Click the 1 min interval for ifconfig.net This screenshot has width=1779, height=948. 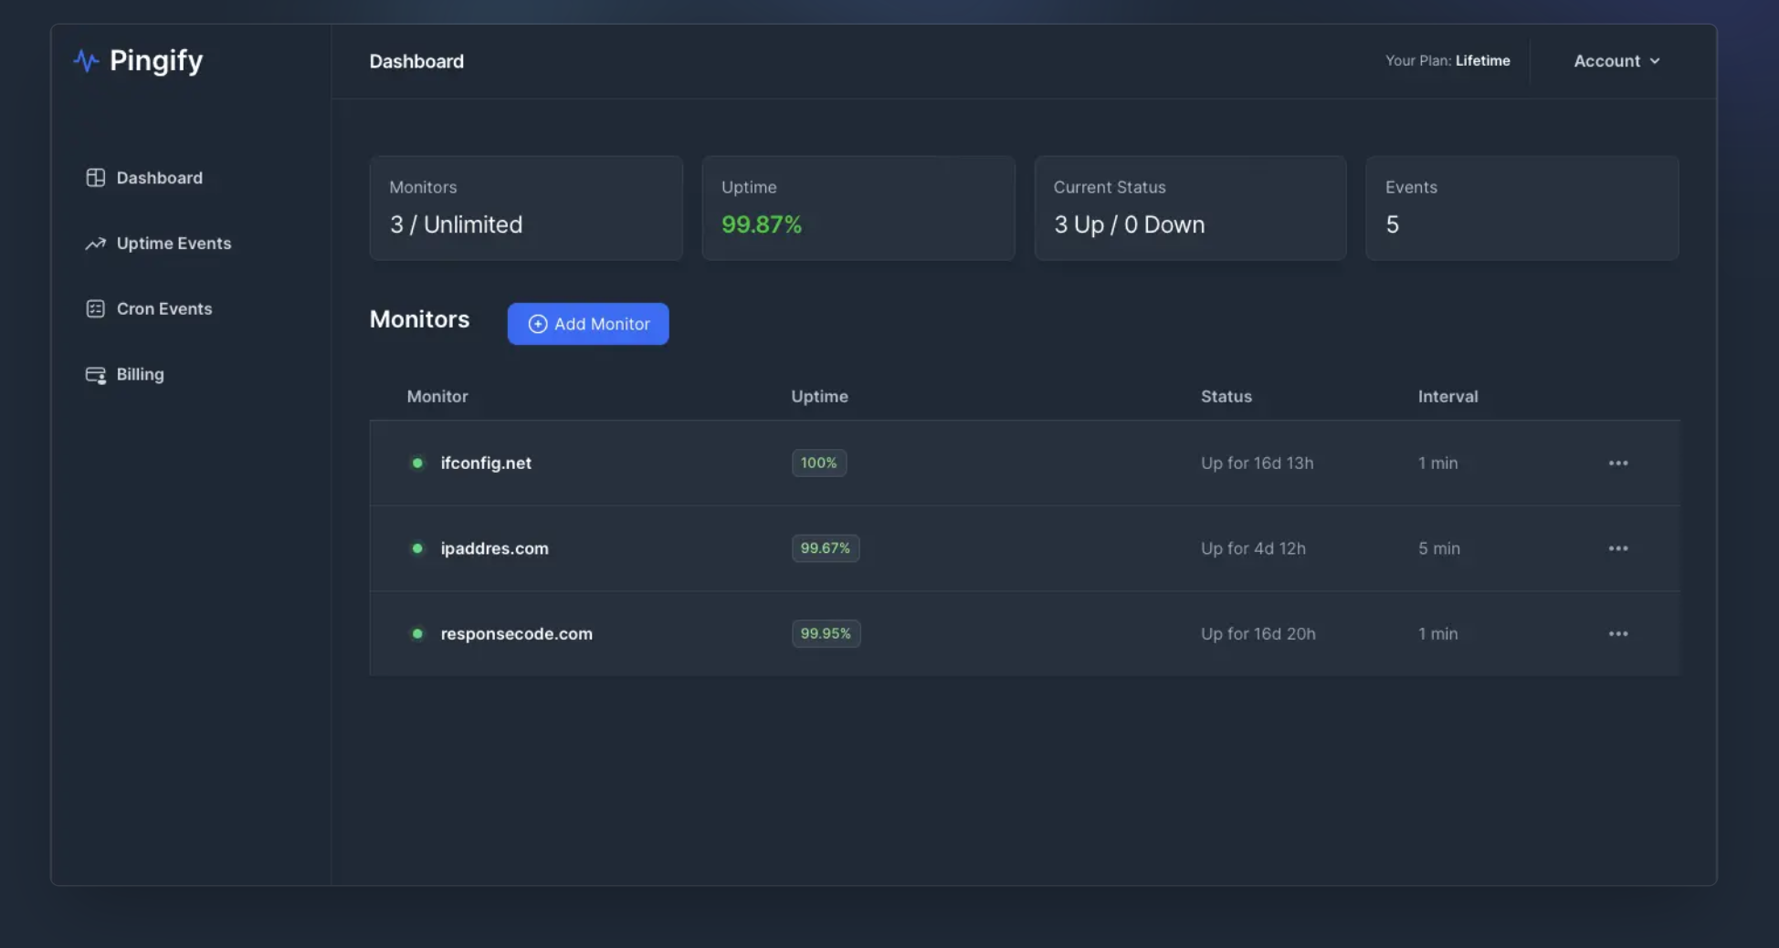click(1437, 463)
